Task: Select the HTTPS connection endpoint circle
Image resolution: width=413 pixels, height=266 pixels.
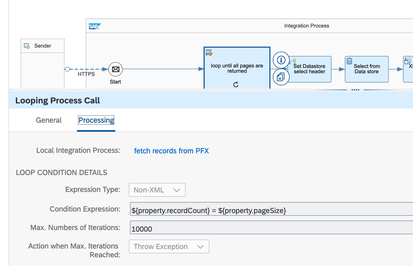Action: [67, 69]
